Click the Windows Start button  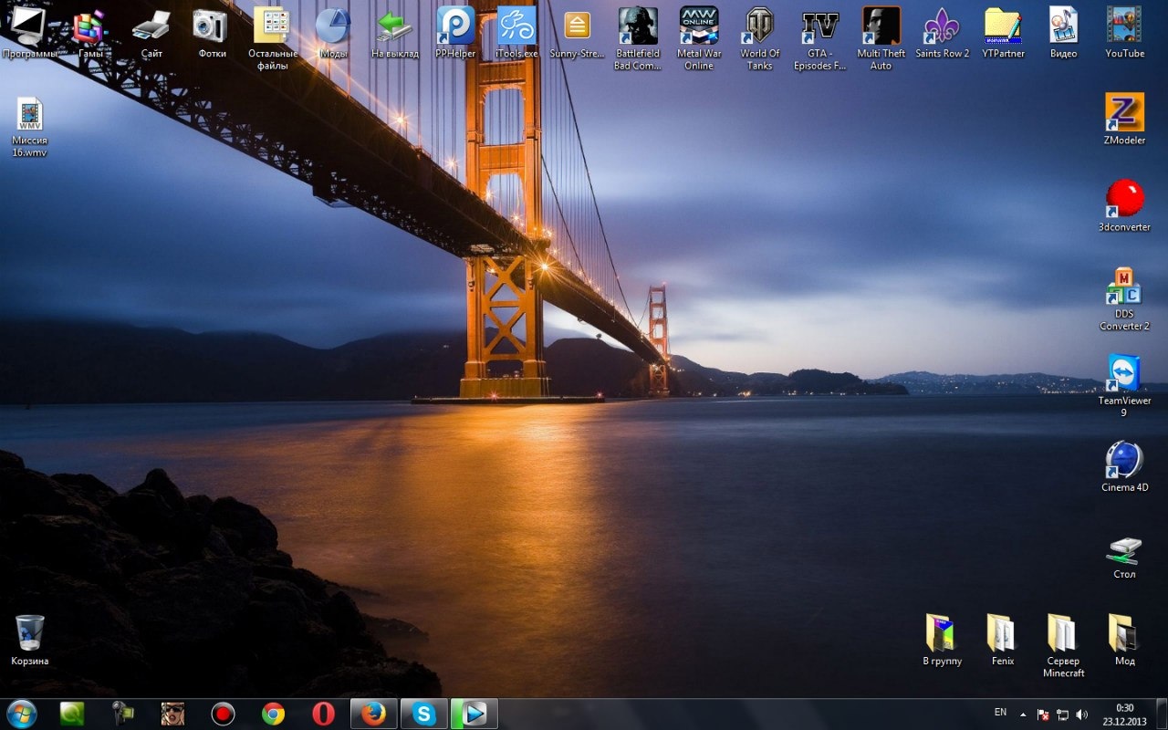21,714
